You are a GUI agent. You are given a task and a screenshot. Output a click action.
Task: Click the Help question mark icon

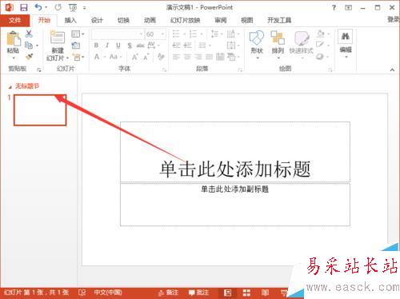334,8
